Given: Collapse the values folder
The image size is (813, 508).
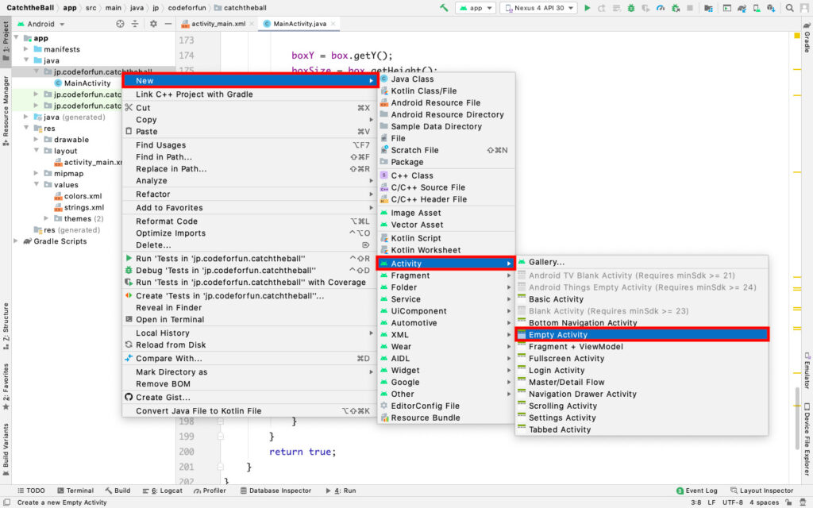Looking at the screenshot, I should pyautogui.click(x=37, y=184).
